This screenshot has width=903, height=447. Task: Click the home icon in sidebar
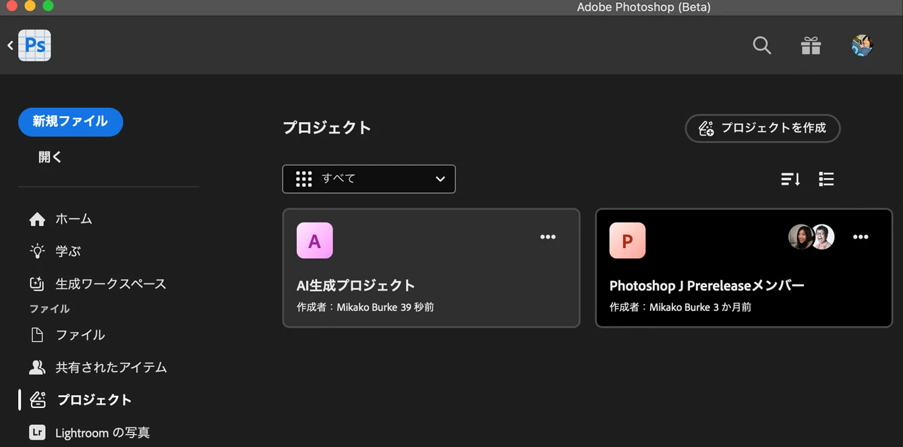(37, 219)
